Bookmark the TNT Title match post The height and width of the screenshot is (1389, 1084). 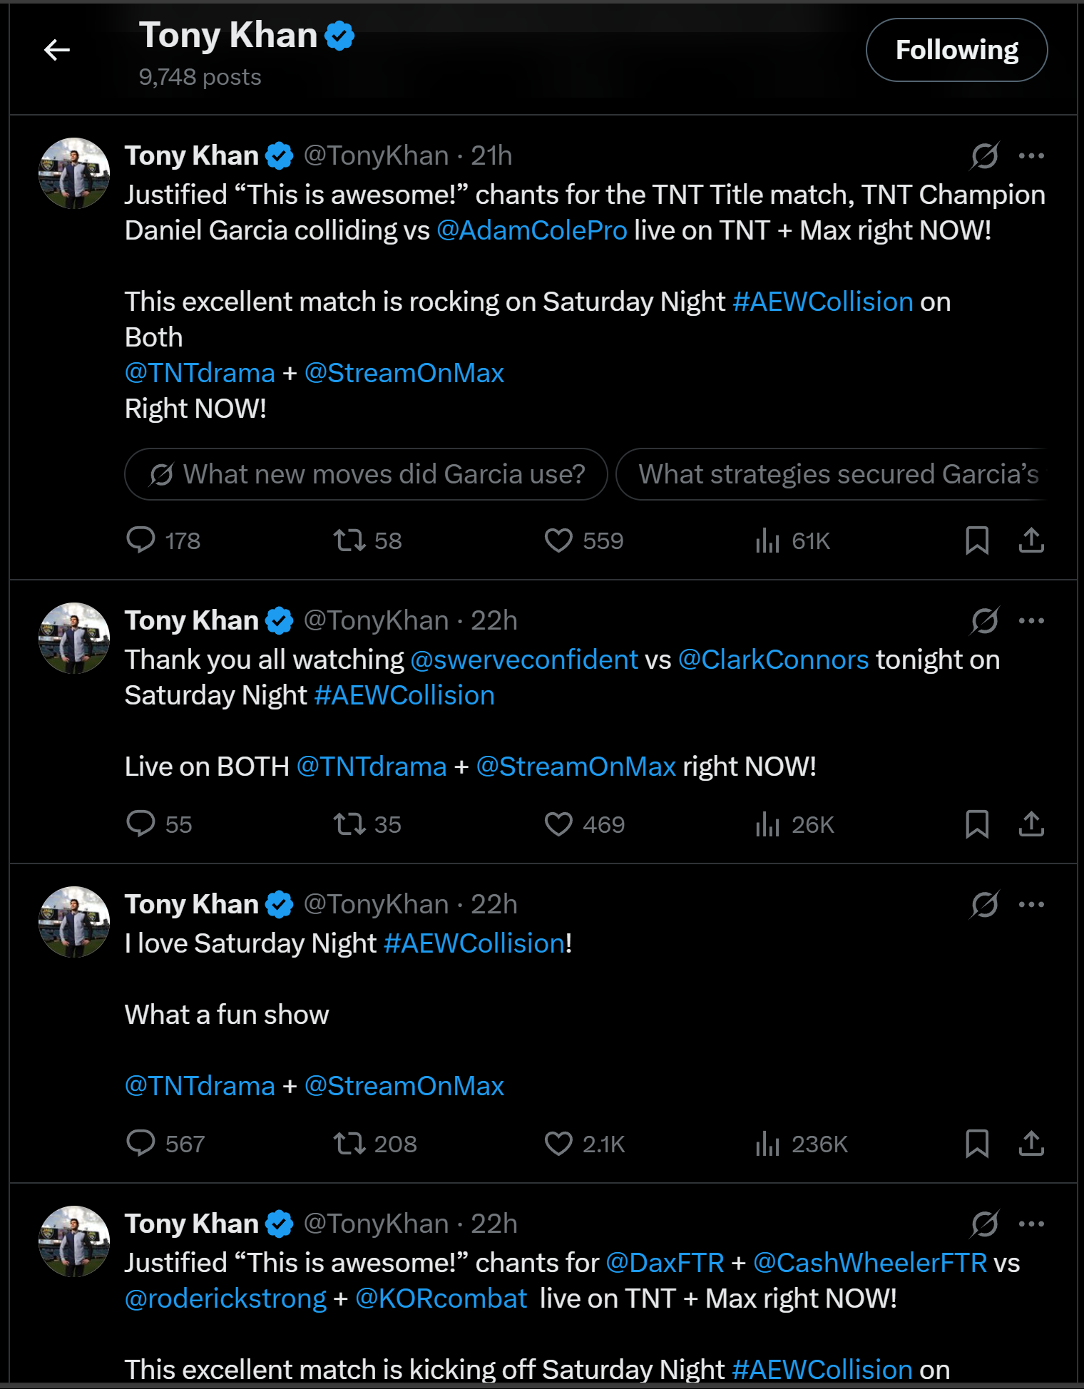977,540
